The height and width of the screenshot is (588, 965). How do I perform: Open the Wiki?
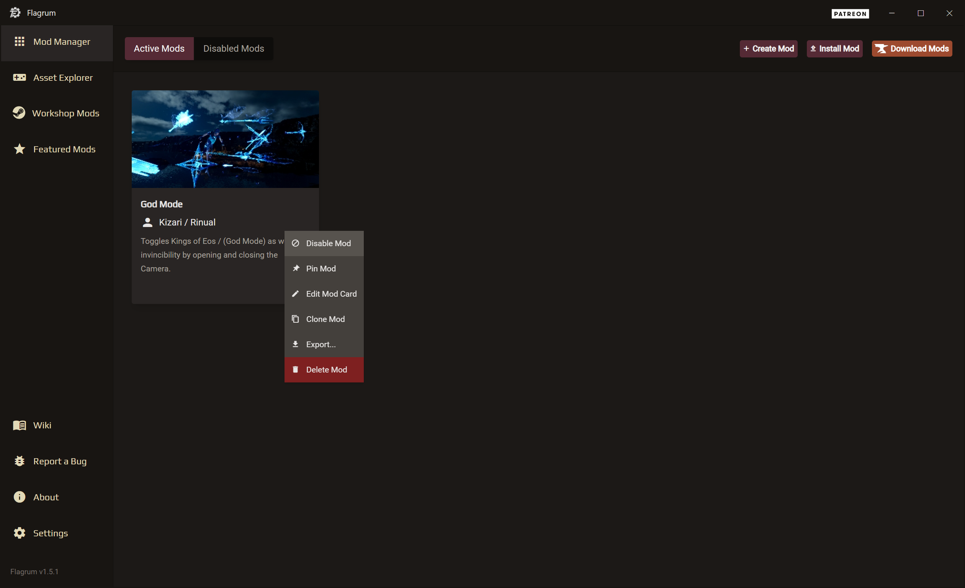[x=42, y=425]
